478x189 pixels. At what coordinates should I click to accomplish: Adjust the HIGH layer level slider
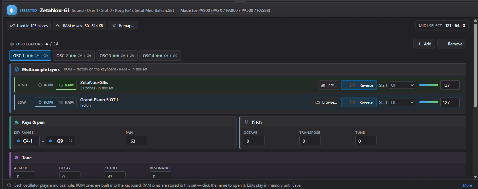429,85
